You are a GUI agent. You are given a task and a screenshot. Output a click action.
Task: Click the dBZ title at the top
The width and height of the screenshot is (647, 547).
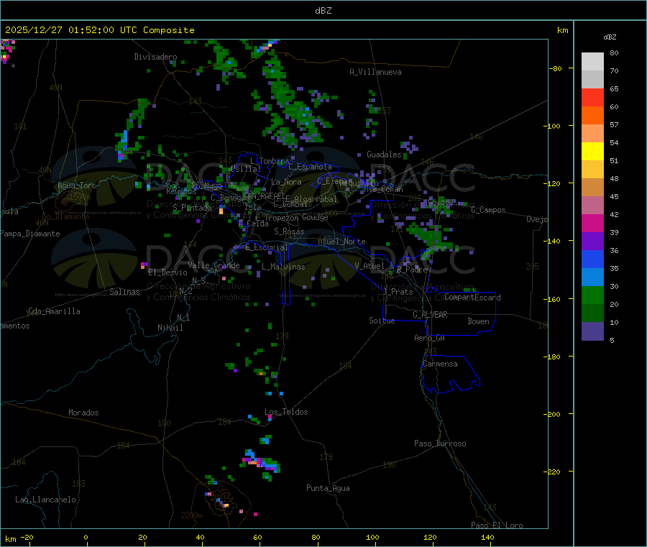(323, 11)
